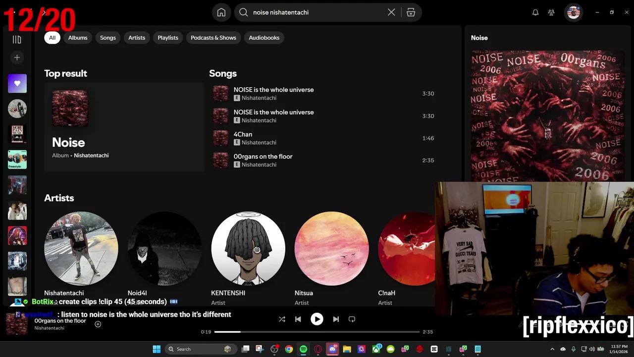Image resolution: width=634 pixels, height=357 pixels.
Task: Click the main Play button
Action: tap(317, 319)
